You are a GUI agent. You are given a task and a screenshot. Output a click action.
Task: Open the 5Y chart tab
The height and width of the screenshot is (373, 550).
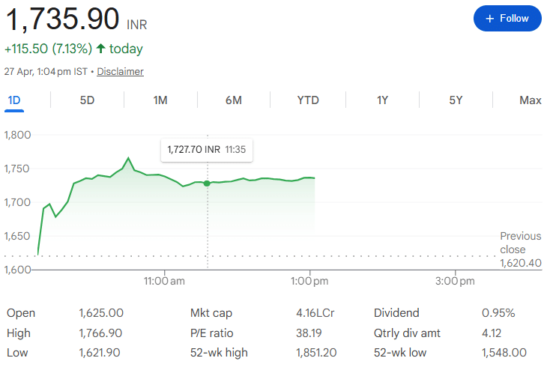[x=456, y=100]
